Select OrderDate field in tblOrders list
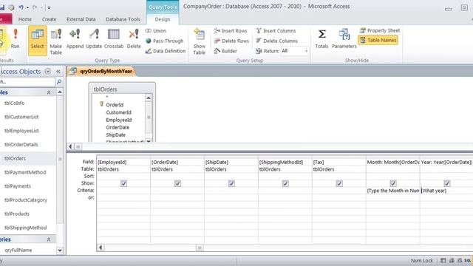The width and height of the screenshot is (473, 266). coord(118,128)
